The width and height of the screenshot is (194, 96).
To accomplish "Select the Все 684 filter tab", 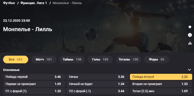I will tap(16, 59).
